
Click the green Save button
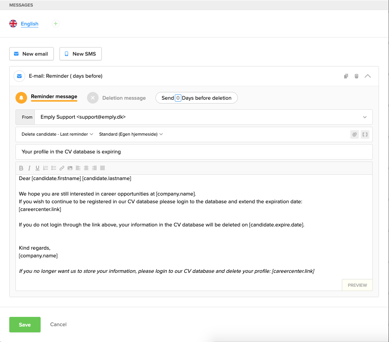pos(25,325)
